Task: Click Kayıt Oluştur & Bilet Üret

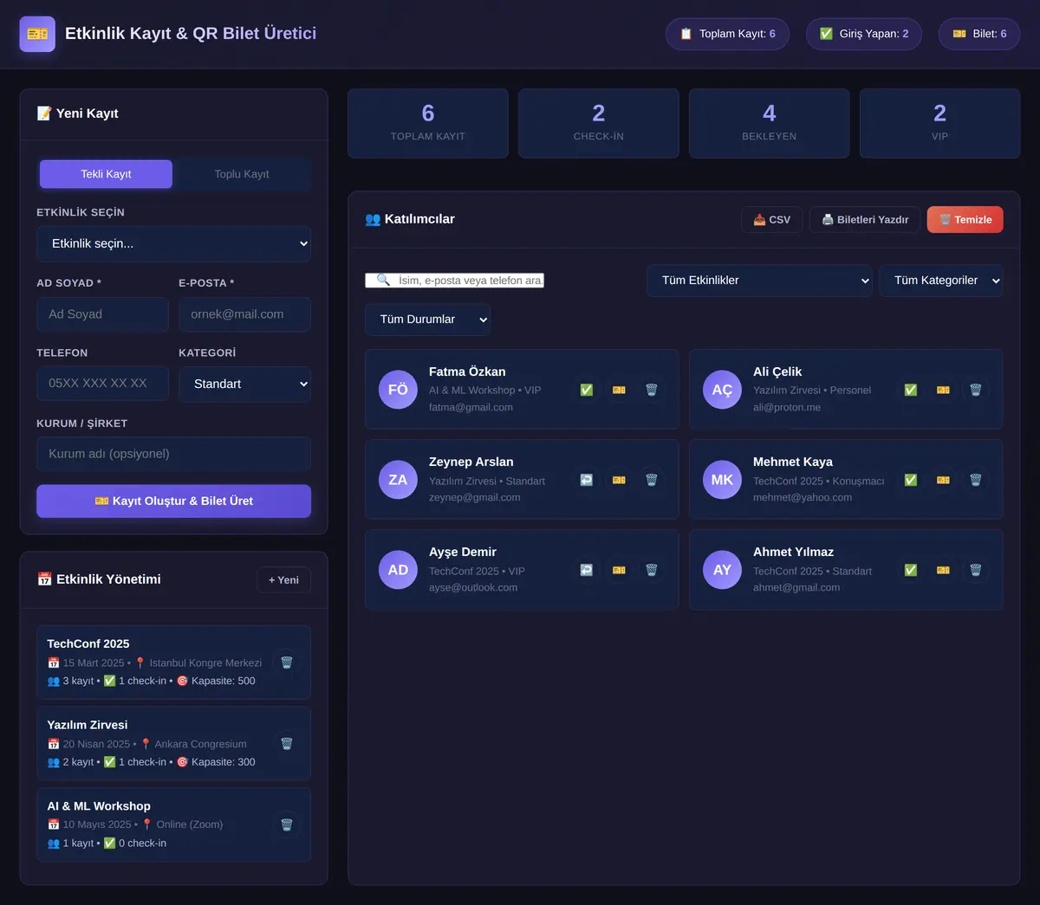Action: (x=173, y=501)
